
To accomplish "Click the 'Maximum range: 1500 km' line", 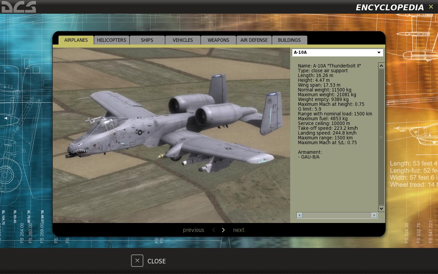I will 325,138.
